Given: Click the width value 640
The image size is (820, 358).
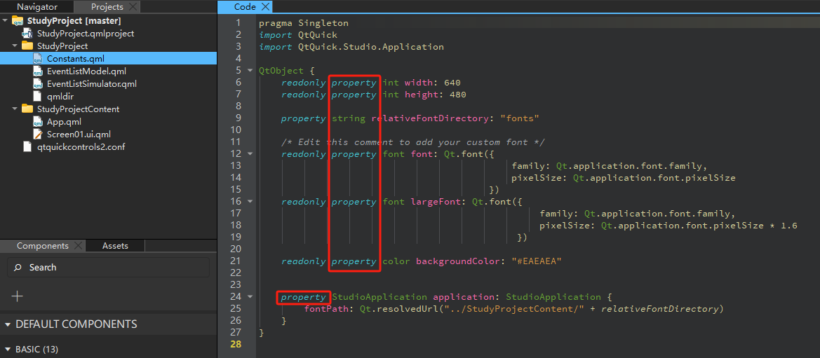Looking at the screenshot, I should coord(452,83).
